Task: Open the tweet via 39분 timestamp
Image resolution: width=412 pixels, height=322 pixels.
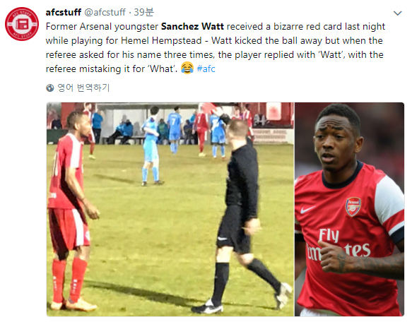Action: (143, 12)
